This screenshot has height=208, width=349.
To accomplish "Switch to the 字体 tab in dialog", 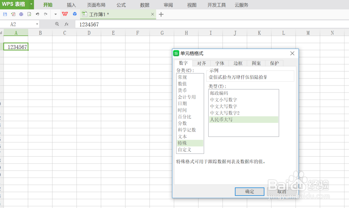I will tap(220, 63).
